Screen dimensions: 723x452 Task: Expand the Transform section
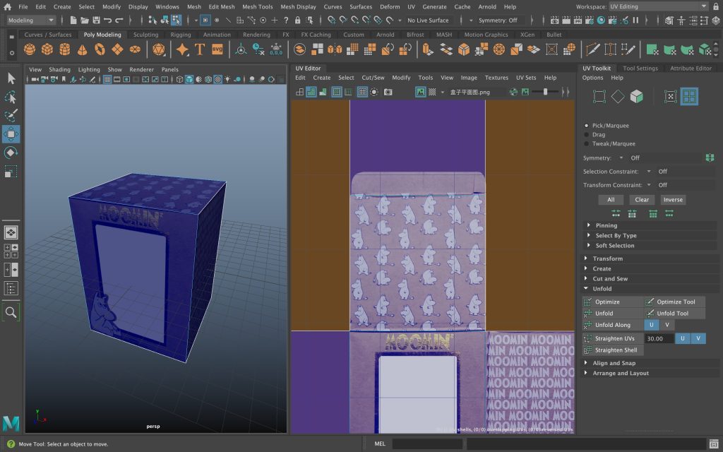[649, 258]
